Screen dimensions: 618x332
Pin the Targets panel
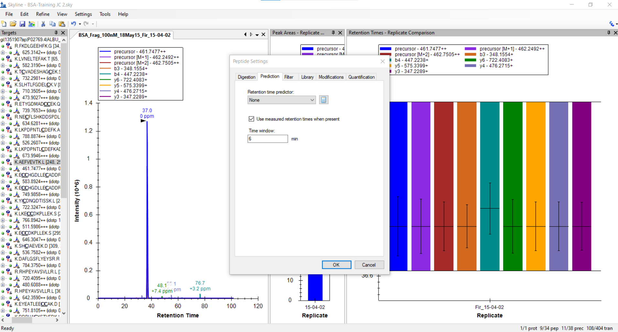point(56,33)
